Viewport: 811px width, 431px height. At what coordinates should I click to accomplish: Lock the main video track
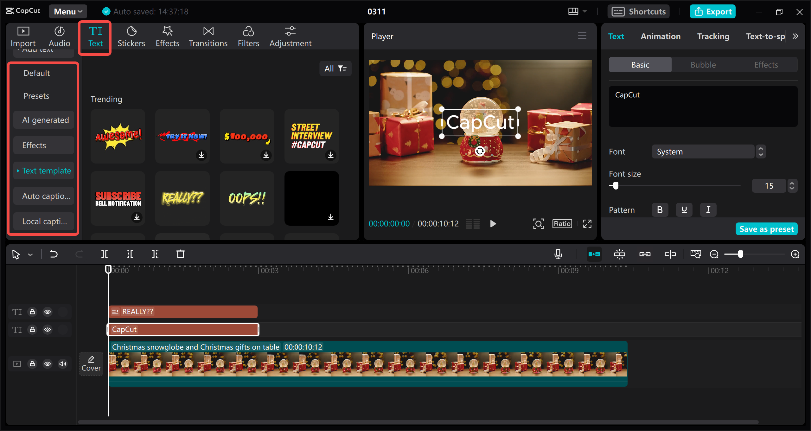tap(32, 363)
